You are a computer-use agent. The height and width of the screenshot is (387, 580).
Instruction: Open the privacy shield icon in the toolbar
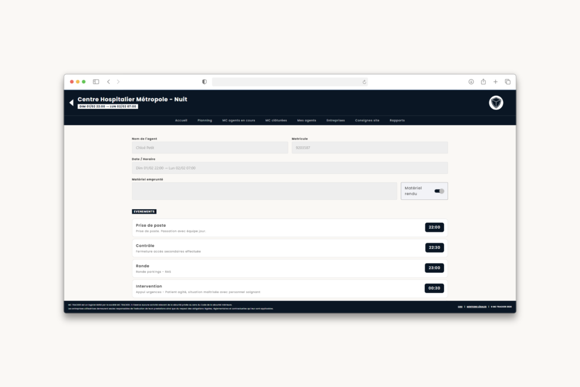(204, 82)
